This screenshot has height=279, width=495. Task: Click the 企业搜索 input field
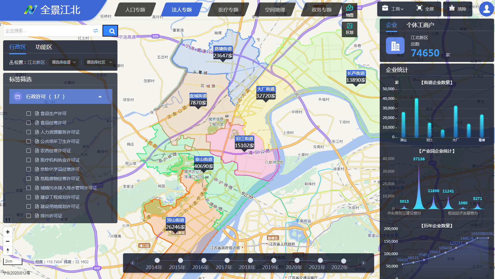point(47,31)
